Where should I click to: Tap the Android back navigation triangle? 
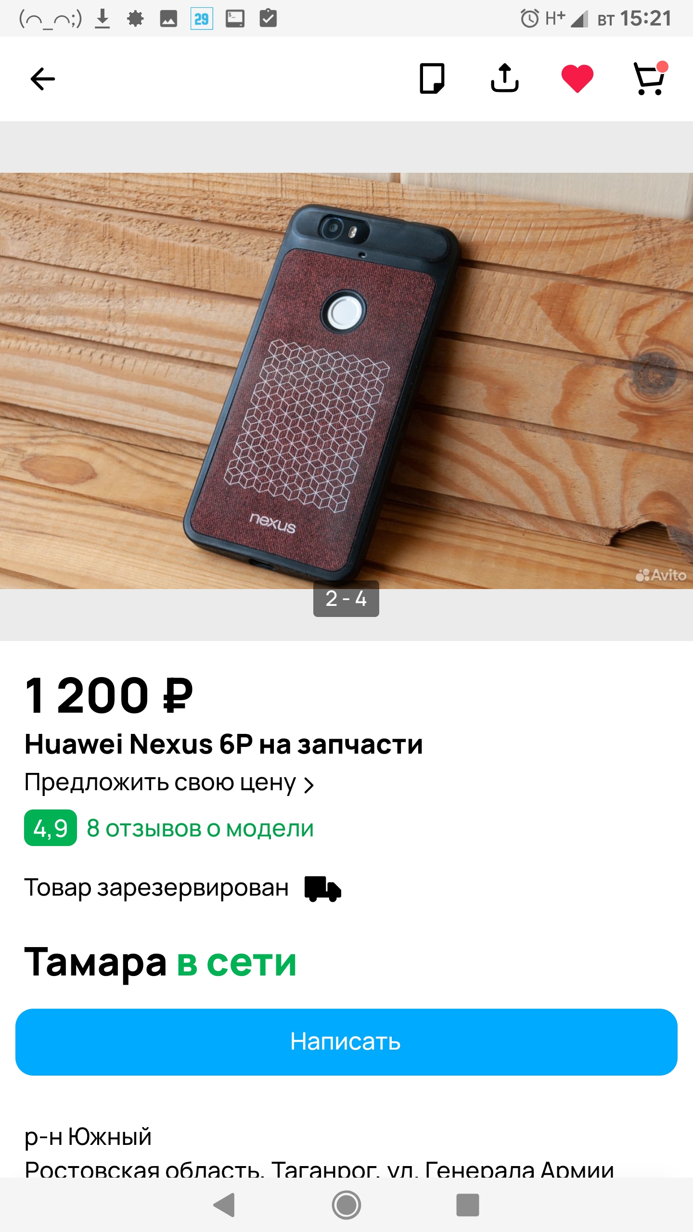(x=224, y=1205)
